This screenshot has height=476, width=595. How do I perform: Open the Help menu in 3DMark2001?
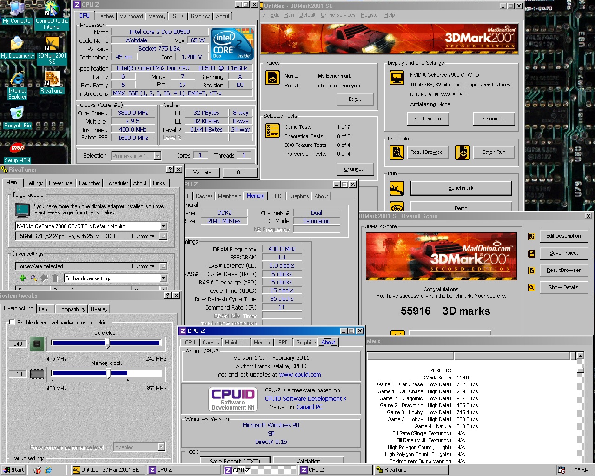(390, 15)
